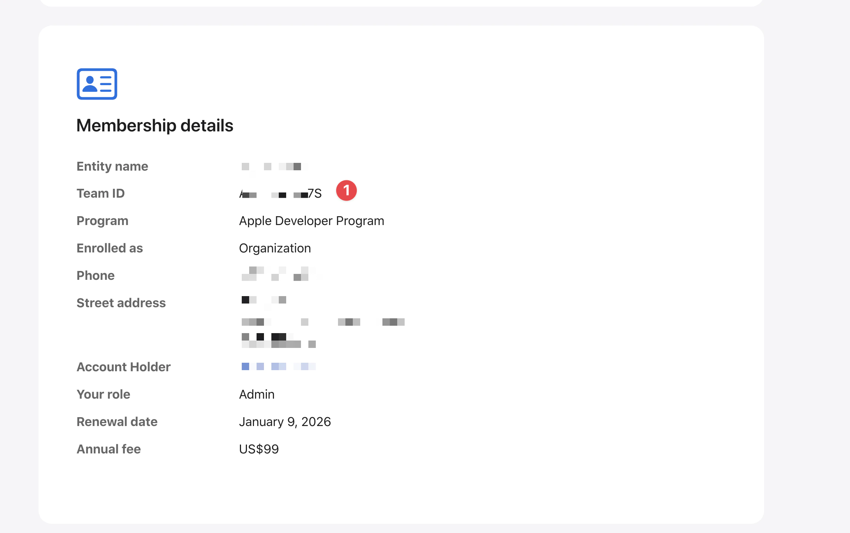Click the Phone label
The image size is (850, 533).
pyautogui.click(x=96, y=275)
